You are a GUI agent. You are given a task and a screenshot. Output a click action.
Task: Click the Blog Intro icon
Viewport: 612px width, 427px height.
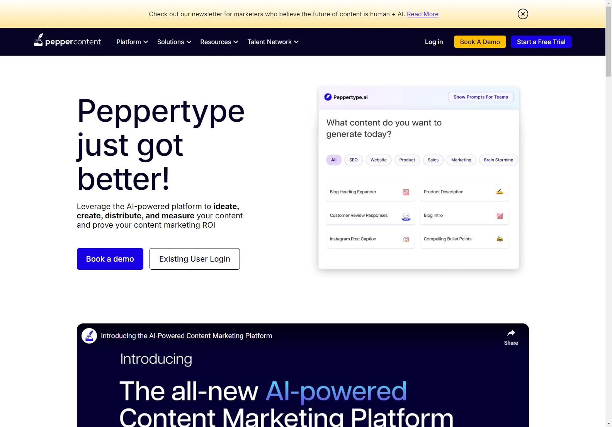(500, 216)
